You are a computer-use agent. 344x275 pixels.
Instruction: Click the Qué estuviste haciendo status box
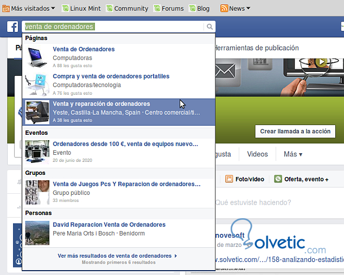coord(253,202)
